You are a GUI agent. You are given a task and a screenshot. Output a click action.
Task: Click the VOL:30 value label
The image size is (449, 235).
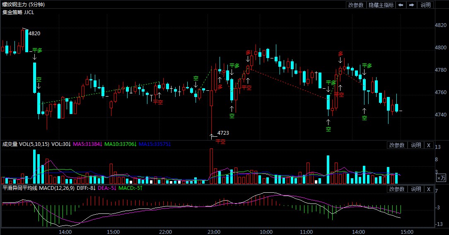[61, 144]
